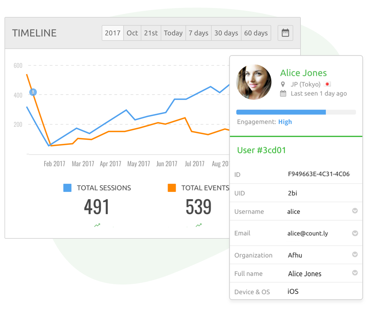The height and width of the screenshot is (314, 372).
Task: Click trend arrow under 539 events
Action: (x=199, y=225)
